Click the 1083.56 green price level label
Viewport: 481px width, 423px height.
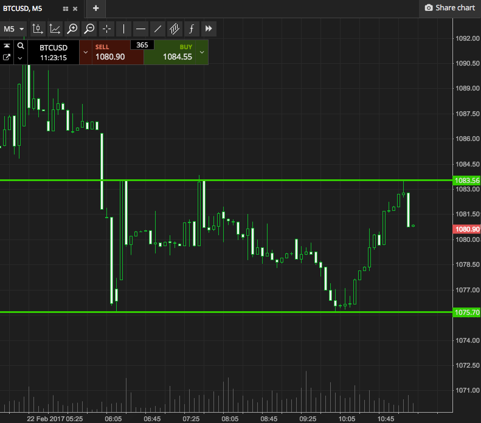(x=467, y=181)
